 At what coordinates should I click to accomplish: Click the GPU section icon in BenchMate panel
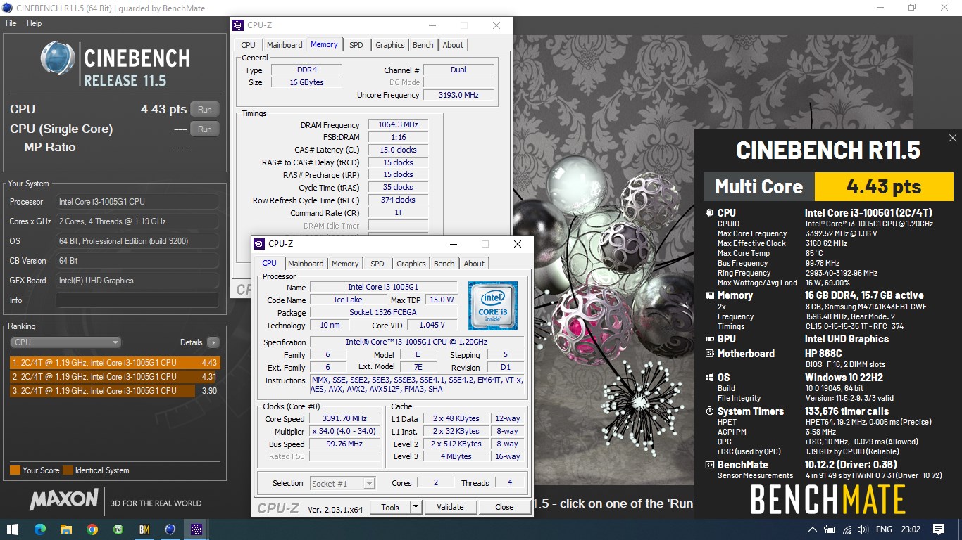(x=709, y=339)
